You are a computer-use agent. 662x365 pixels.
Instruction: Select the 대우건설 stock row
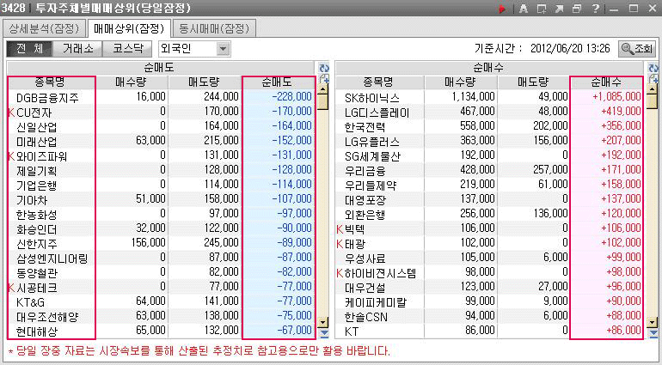(490, 287)
